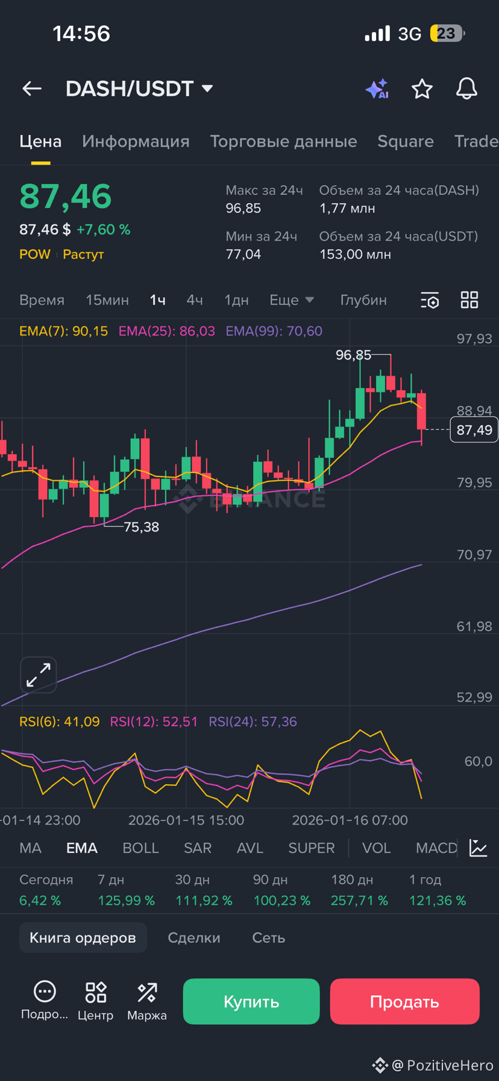
Task: Tap the current price marker 87,49
Action: point(474,430)
